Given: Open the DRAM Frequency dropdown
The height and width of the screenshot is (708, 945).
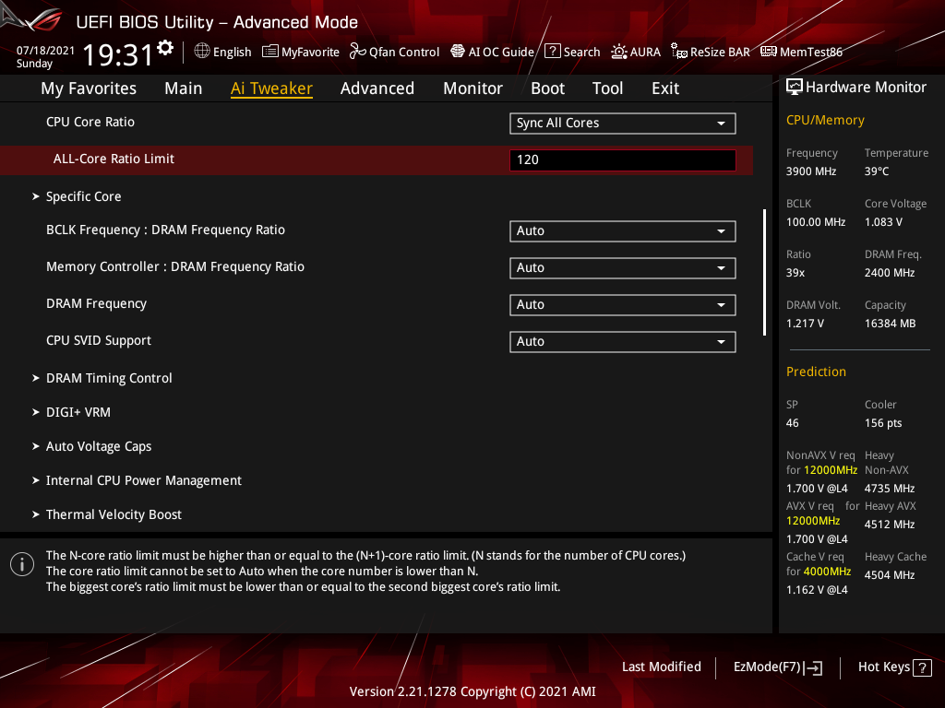Looking at the screenshot, I should point(622,304).
